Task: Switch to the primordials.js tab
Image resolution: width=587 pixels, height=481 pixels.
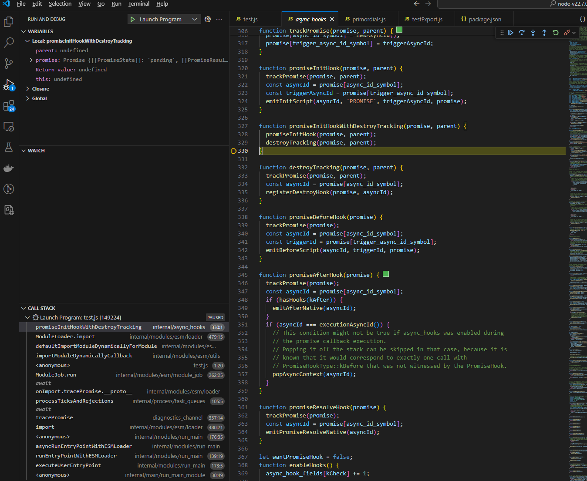Action: [x=368, y=19]
